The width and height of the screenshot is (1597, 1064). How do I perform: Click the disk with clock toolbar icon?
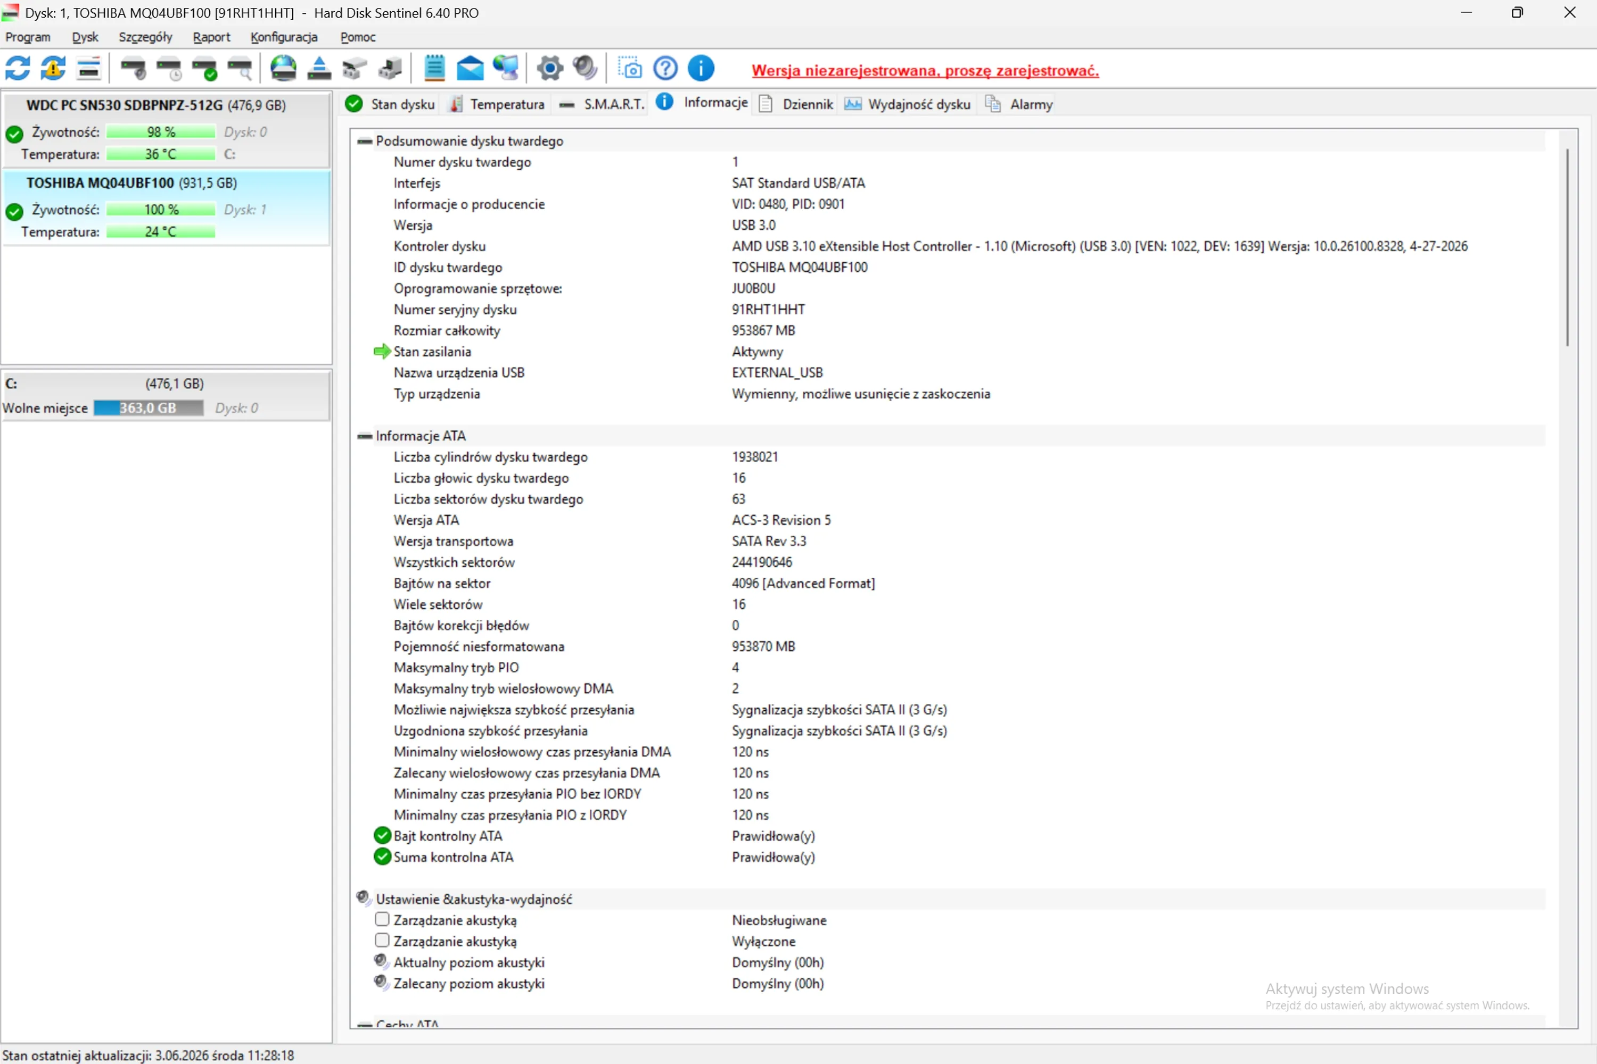pos(169,69)
